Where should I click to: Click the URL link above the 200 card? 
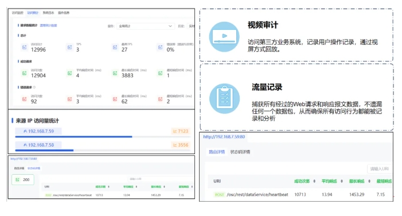tap(24, 159)
